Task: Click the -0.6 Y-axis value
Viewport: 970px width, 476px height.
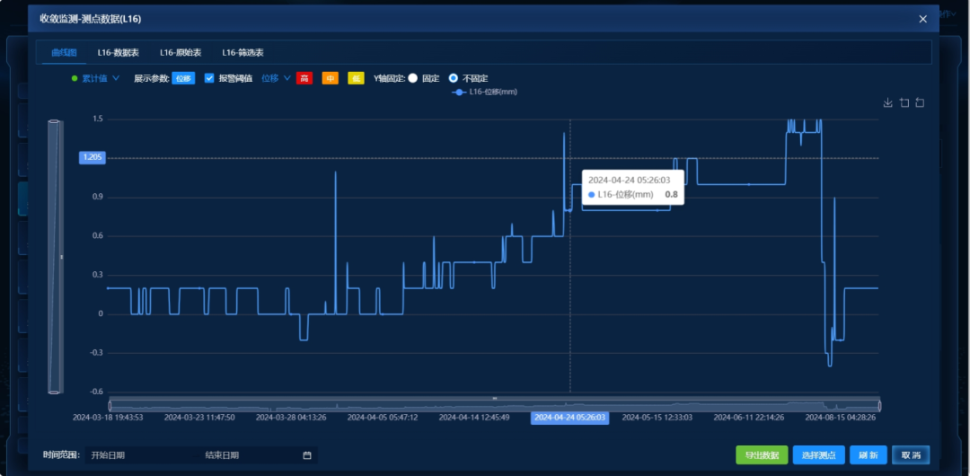Action: (x=96, y=392)
